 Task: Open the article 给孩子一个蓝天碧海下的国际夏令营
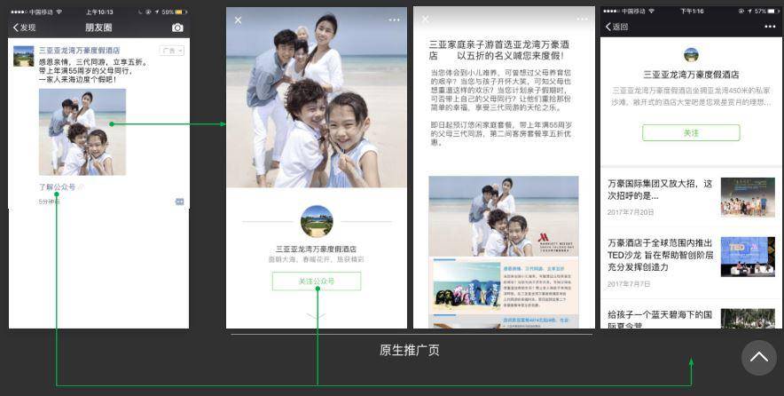pyautogui.click(x=660, y=320)
